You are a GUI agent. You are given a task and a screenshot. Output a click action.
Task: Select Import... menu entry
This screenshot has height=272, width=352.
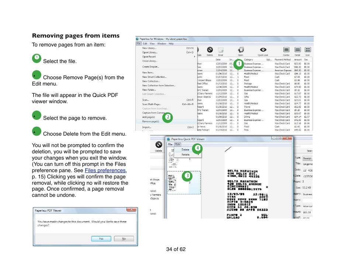(x=166, y=127)
